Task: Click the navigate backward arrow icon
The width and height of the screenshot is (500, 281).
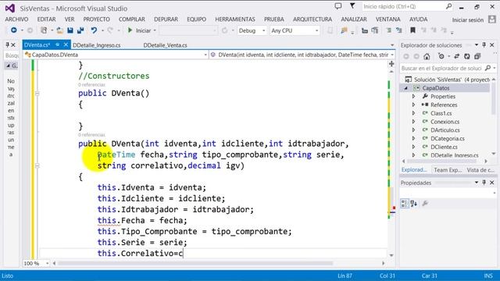Action: coord(14,30)
